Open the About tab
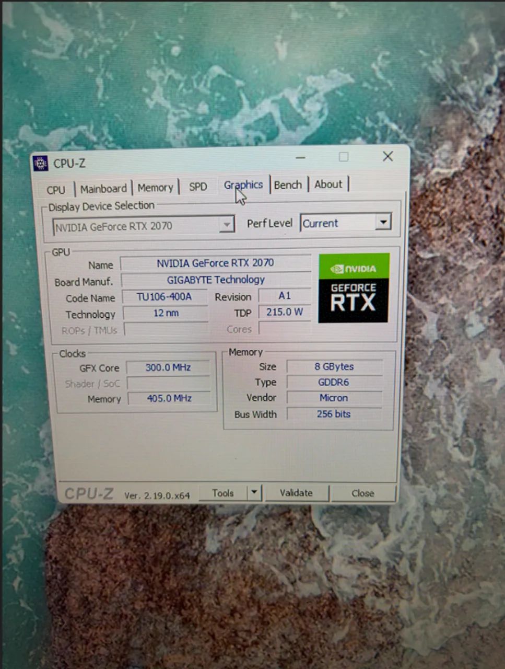Screen dimensions: 505x669 [x=328, y=184]
